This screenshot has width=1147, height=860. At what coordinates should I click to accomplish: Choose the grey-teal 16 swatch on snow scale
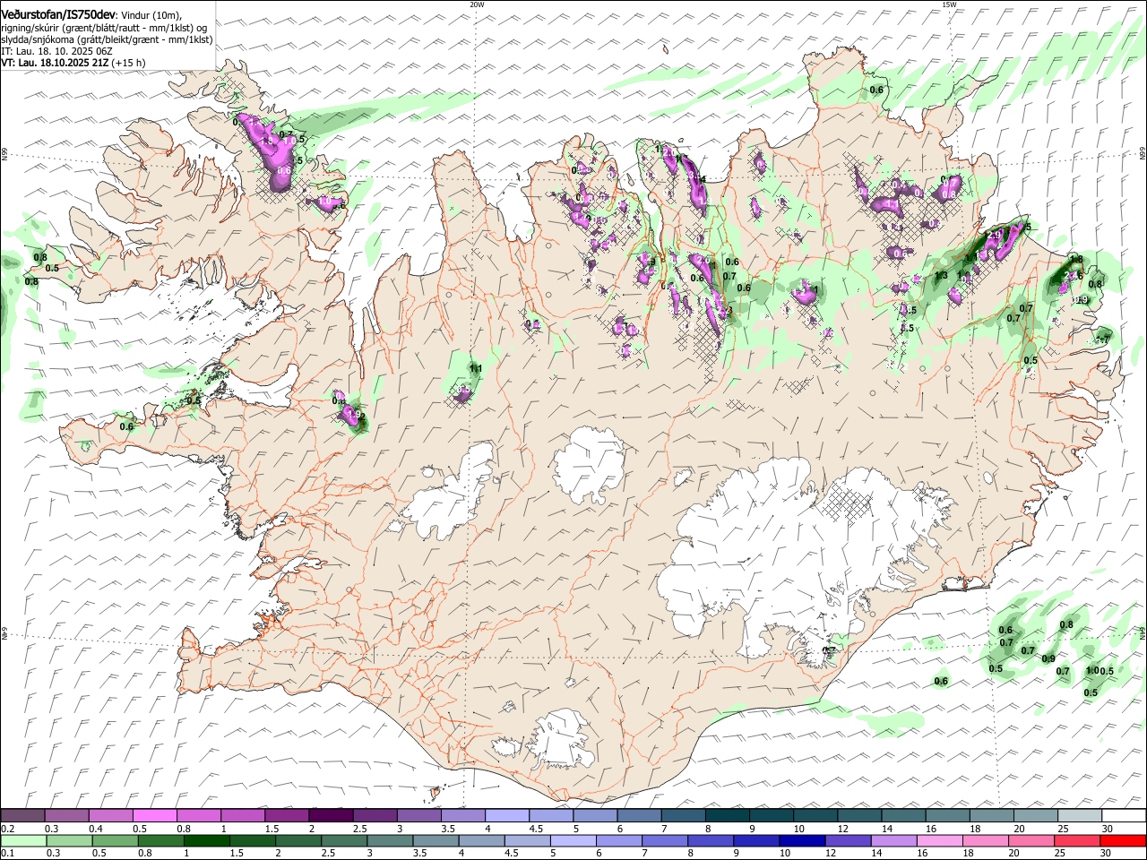[x=948, y=816]
